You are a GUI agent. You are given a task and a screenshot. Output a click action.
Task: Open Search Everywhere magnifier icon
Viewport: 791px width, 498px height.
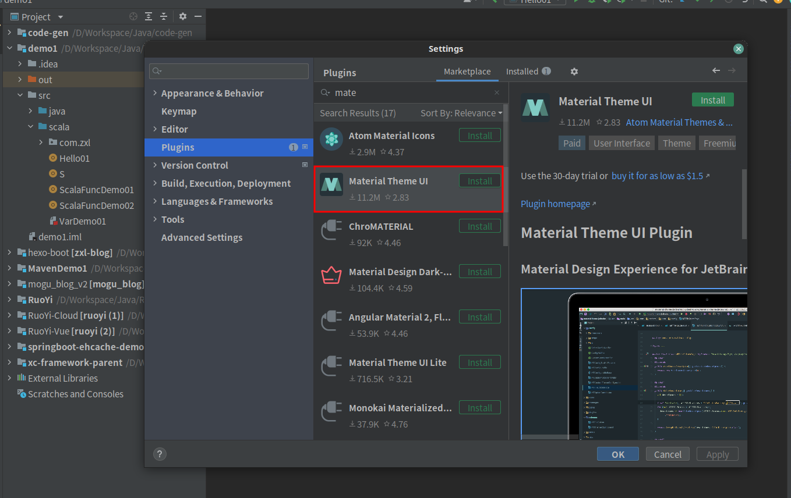tap(763, 2)
